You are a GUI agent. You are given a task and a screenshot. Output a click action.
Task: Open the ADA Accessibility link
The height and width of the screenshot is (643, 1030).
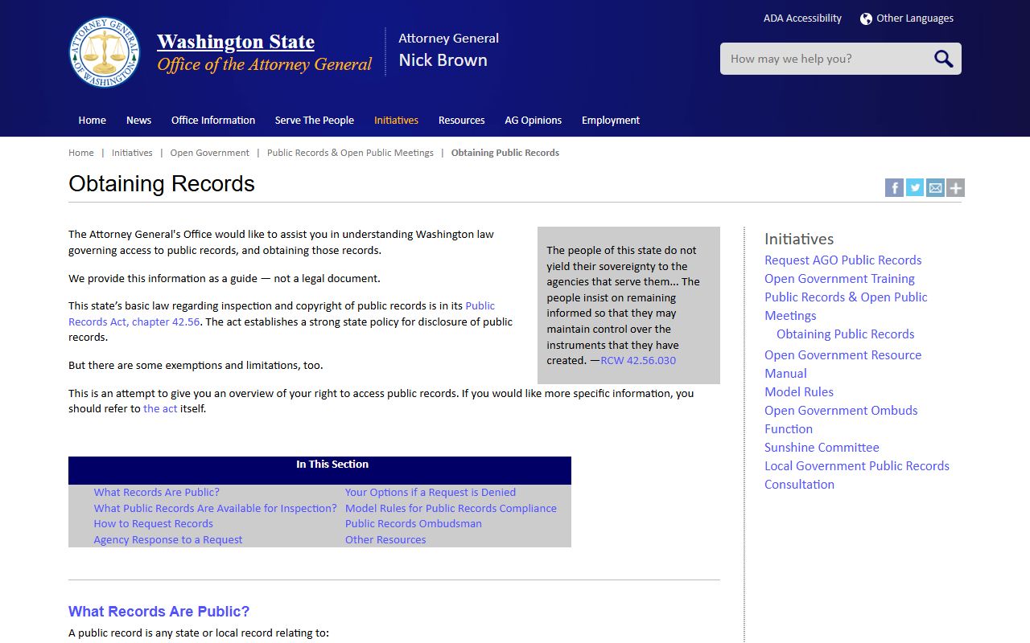click(802, 18)
